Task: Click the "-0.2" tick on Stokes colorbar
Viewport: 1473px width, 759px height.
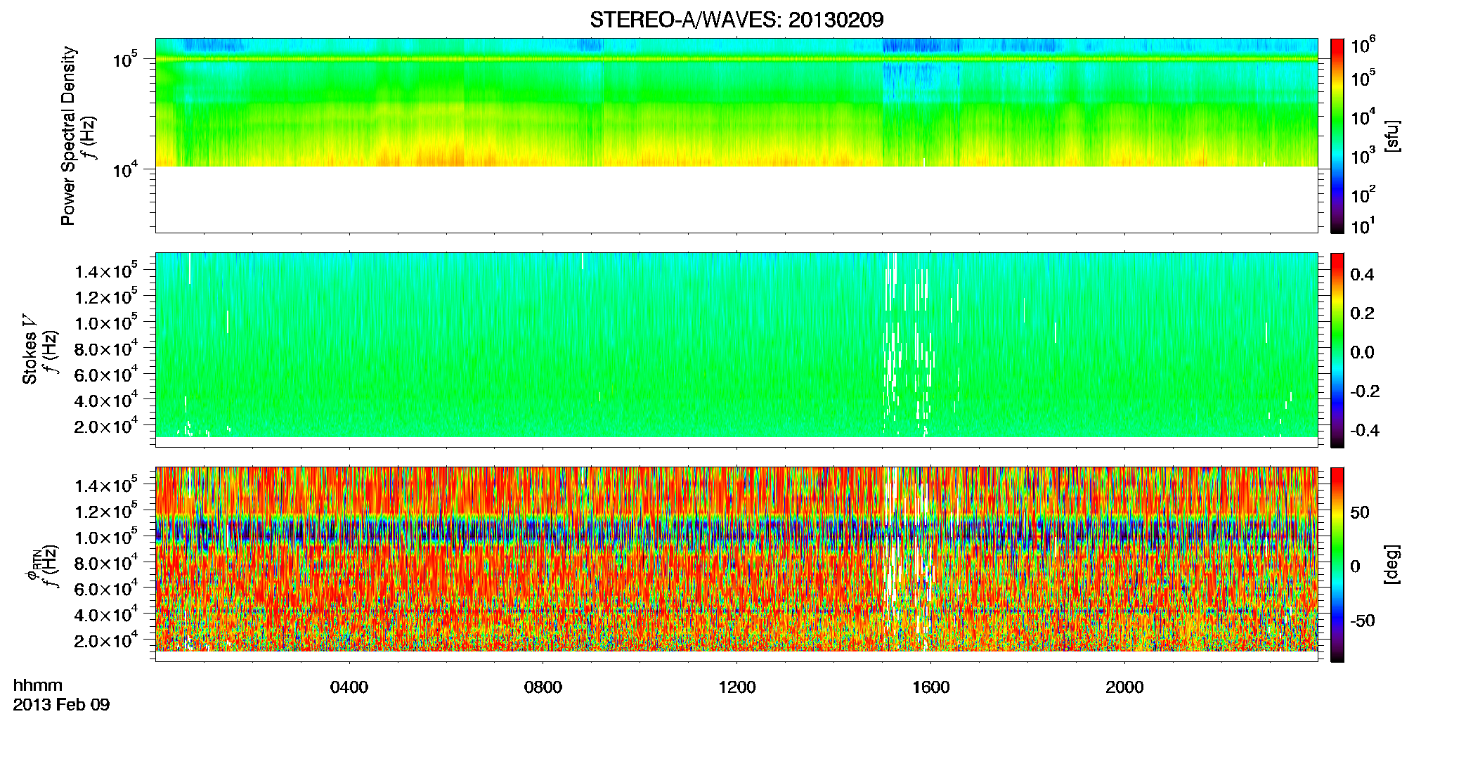Action: (1365, 391)
